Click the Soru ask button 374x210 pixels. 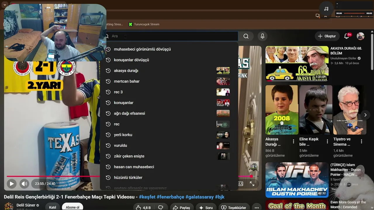pyautogui.click(x=206, y=208)
